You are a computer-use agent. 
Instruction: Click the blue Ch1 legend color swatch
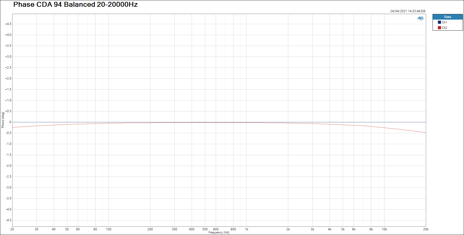pos(439,22)
